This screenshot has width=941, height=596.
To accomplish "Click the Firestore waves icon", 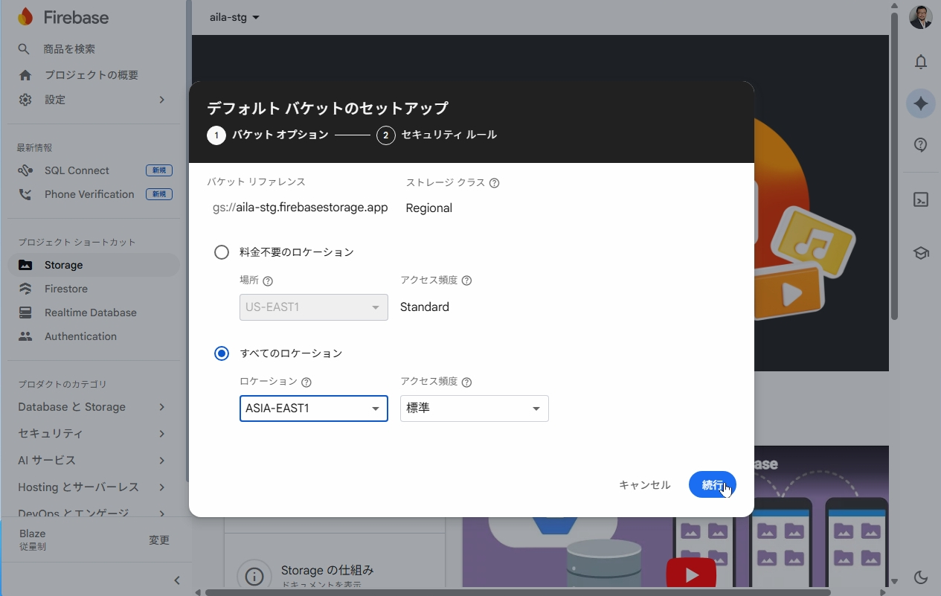I will (25, 289).
